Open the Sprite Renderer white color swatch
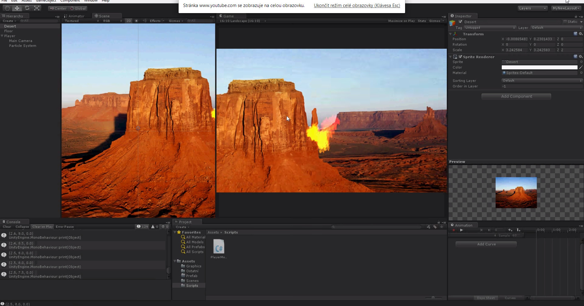Viewport: 584px width, 306px height. tap(539, 67)
